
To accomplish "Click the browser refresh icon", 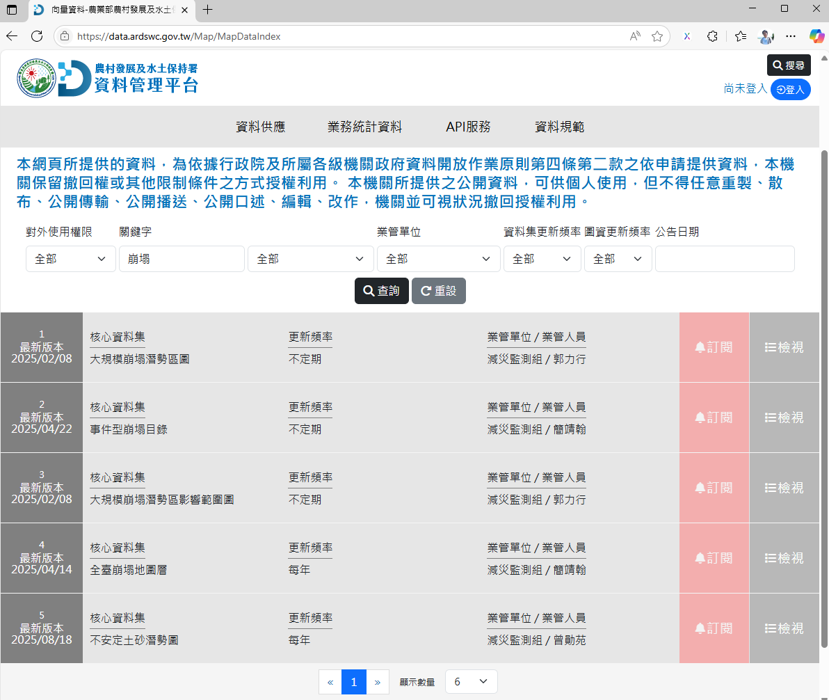I will [37, 36].
